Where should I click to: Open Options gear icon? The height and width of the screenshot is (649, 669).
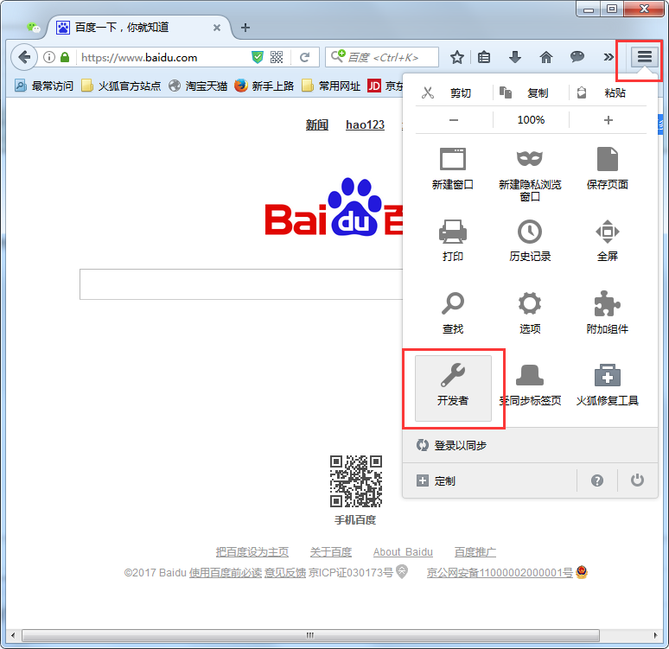[530, 303]
